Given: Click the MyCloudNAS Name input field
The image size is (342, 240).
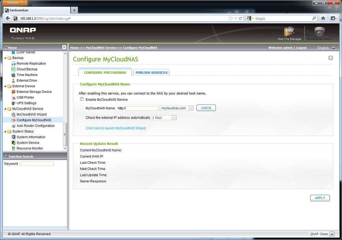Looking at the screenshot, I should click(142, 108).
